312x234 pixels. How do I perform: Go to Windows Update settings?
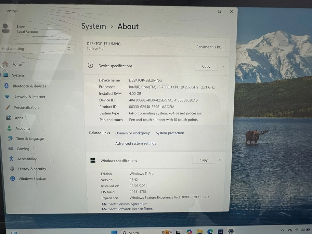coord(32,178)
